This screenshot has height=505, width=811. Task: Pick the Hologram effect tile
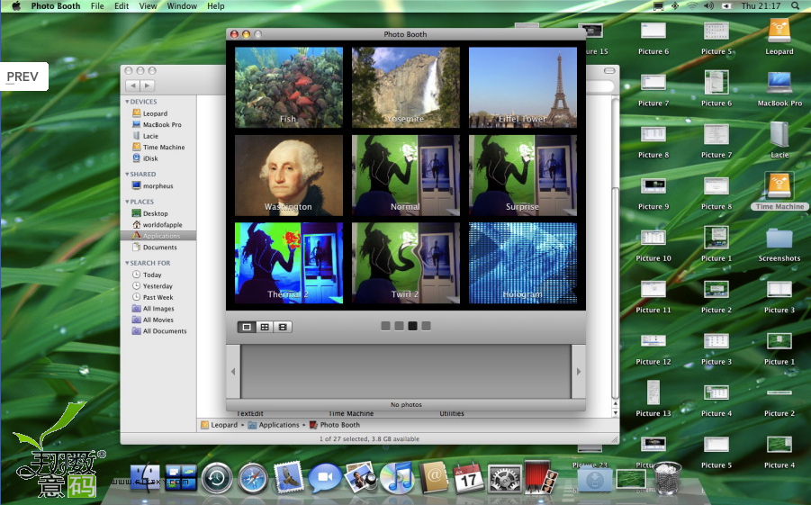click(x=523, y=263)
